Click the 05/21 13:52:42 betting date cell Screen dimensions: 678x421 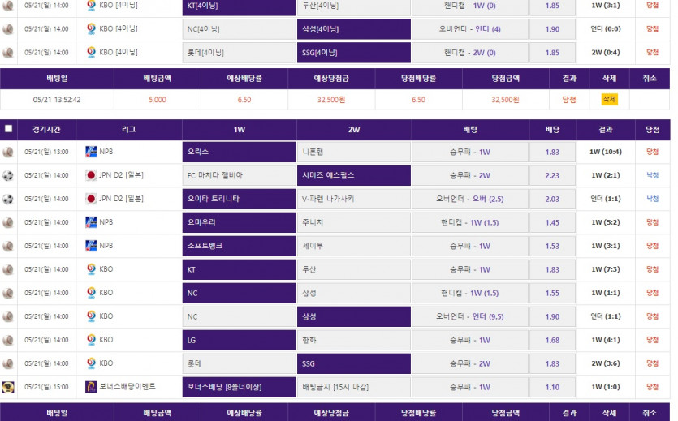tap(57, 100)
